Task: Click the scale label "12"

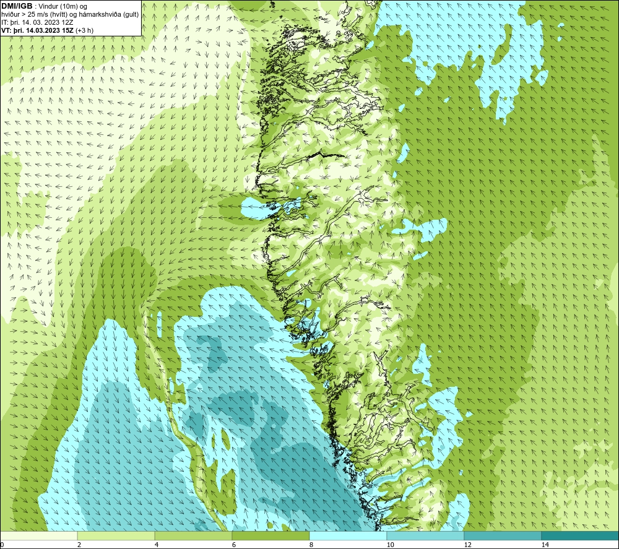Action: [467, 545]
